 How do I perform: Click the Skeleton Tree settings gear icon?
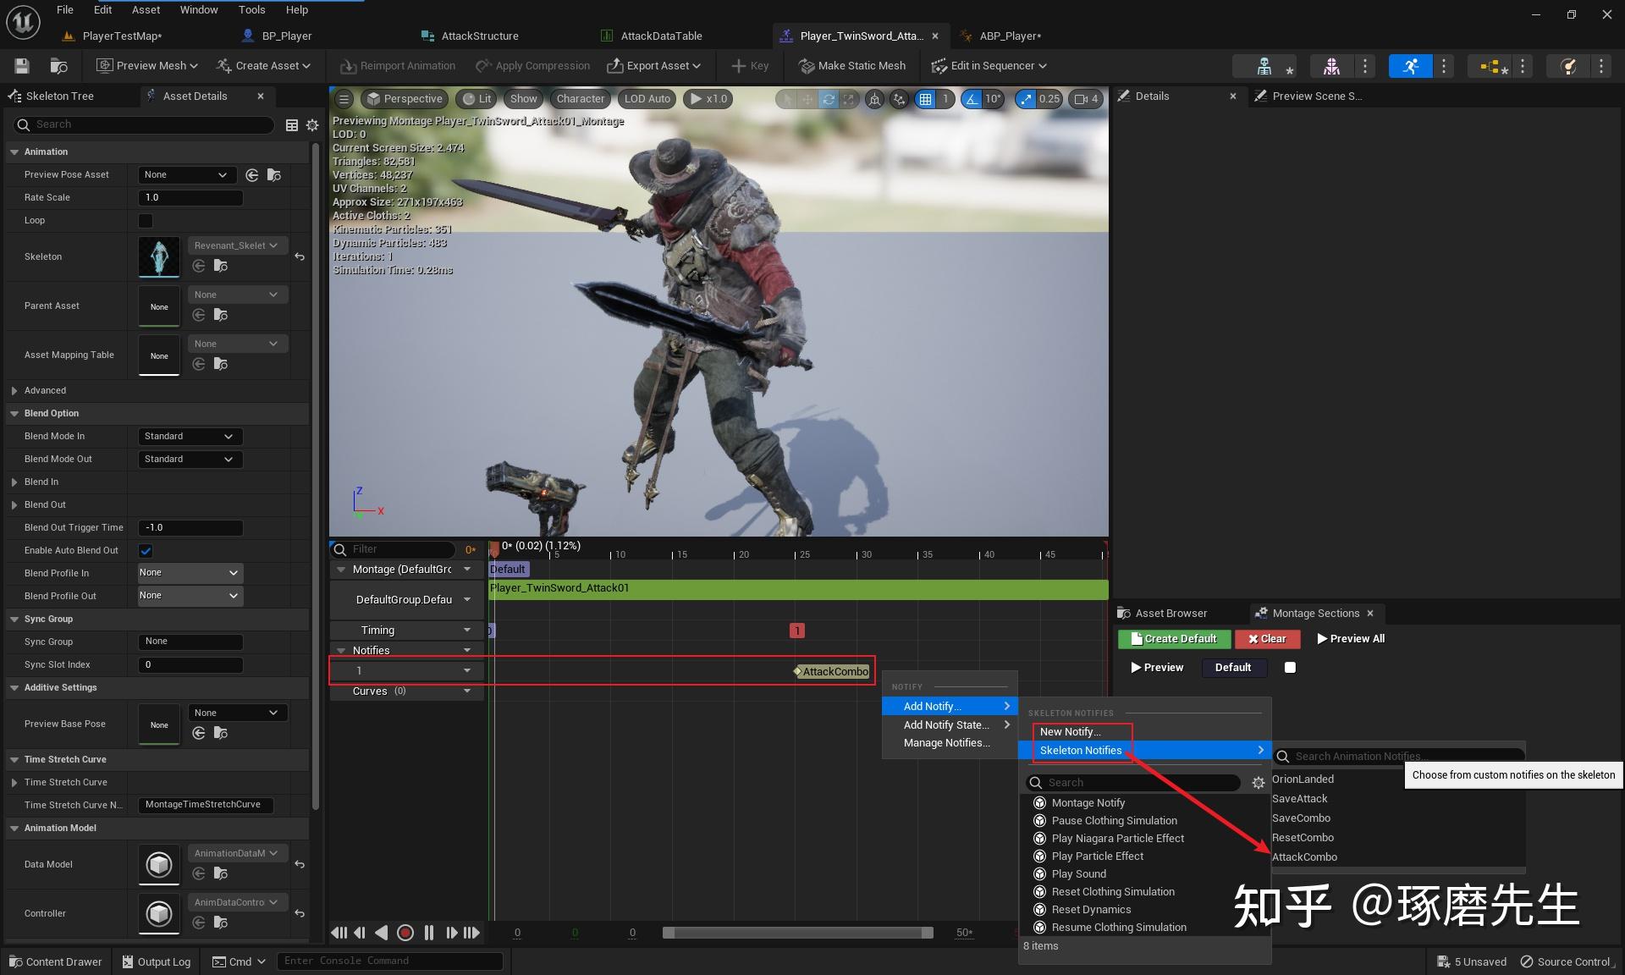coord(312,125)
